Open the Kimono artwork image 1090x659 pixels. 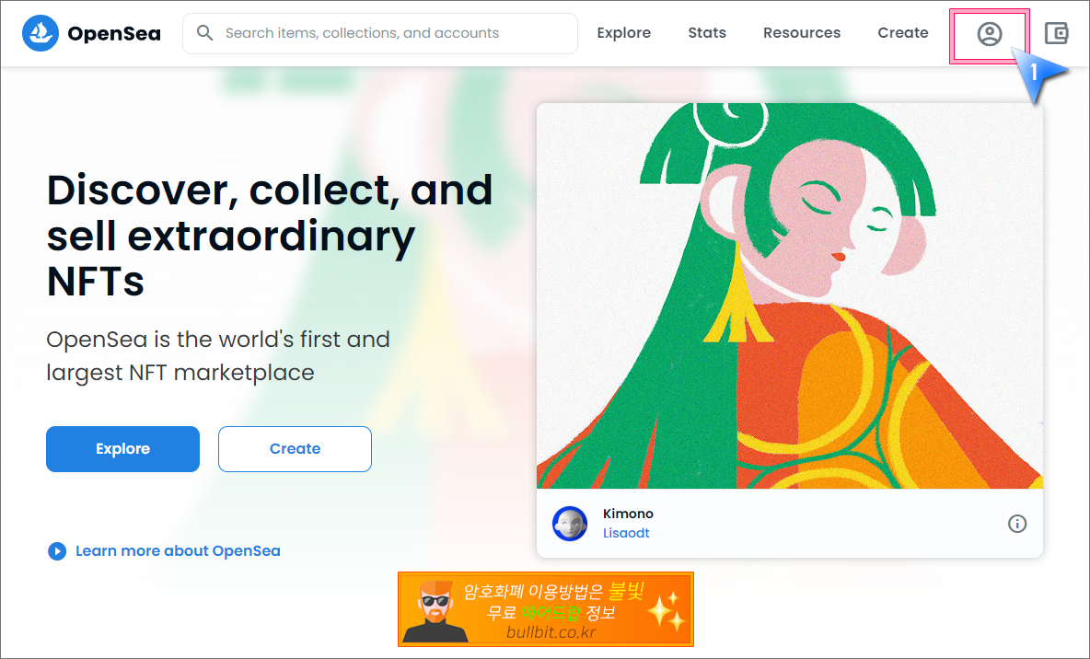790,296
